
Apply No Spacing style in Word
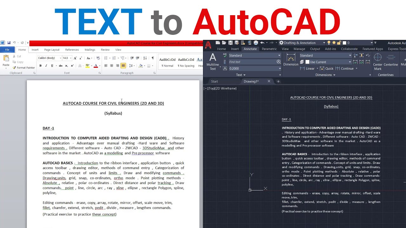(186, 62)
